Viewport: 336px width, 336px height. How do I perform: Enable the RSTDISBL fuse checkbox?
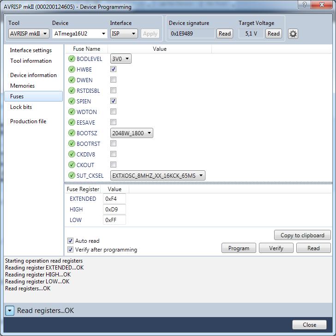[114, 90]
